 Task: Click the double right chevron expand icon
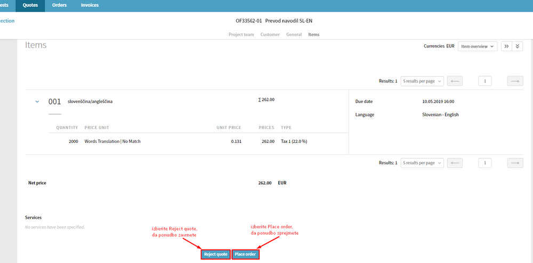(506, 46)
